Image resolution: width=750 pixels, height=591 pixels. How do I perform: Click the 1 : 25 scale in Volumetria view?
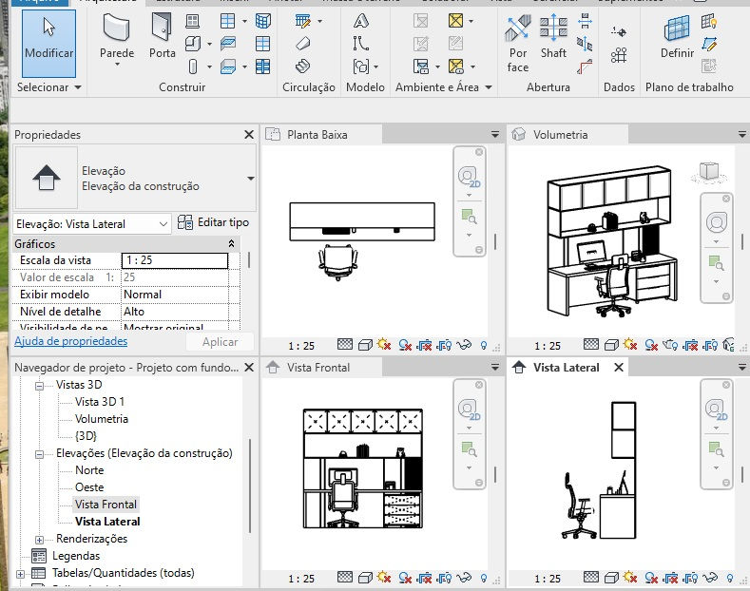point(548,346)
